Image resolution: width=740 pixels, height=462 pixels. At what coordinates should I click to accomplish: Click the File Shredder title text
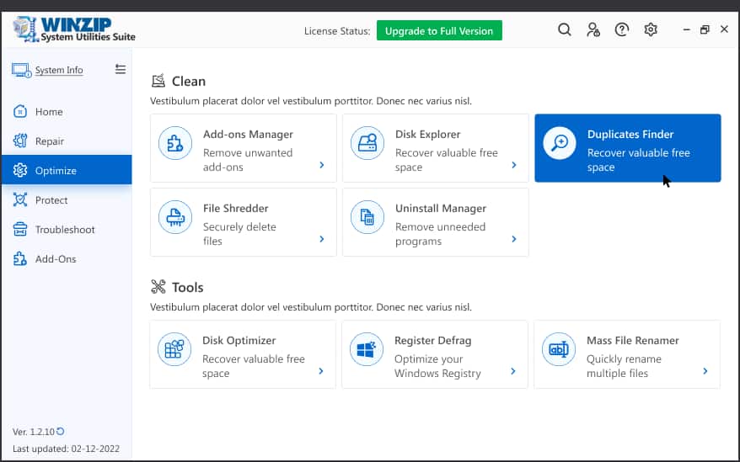(x=235, y=209)
